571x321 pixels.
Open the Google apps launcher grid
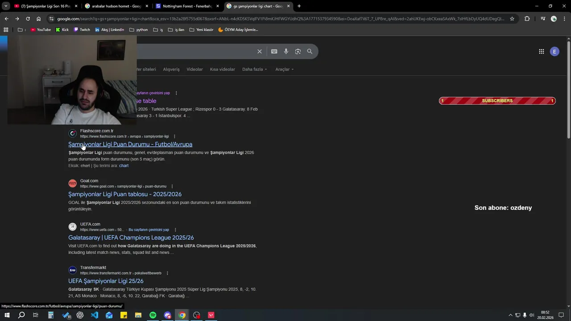541,51
